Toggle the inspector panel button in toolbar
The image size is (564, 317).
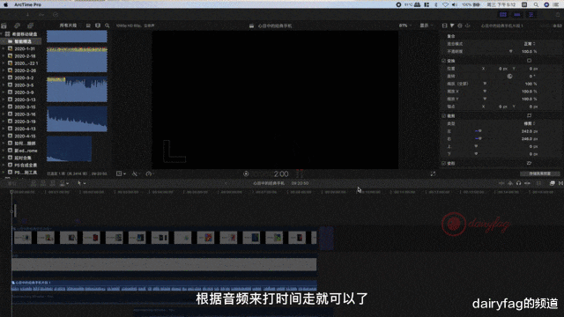point(531,15)
